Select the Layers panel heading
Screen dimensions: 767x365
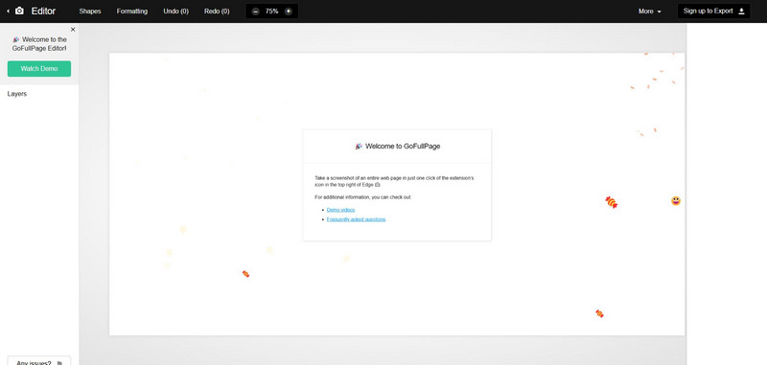[17, 94]
